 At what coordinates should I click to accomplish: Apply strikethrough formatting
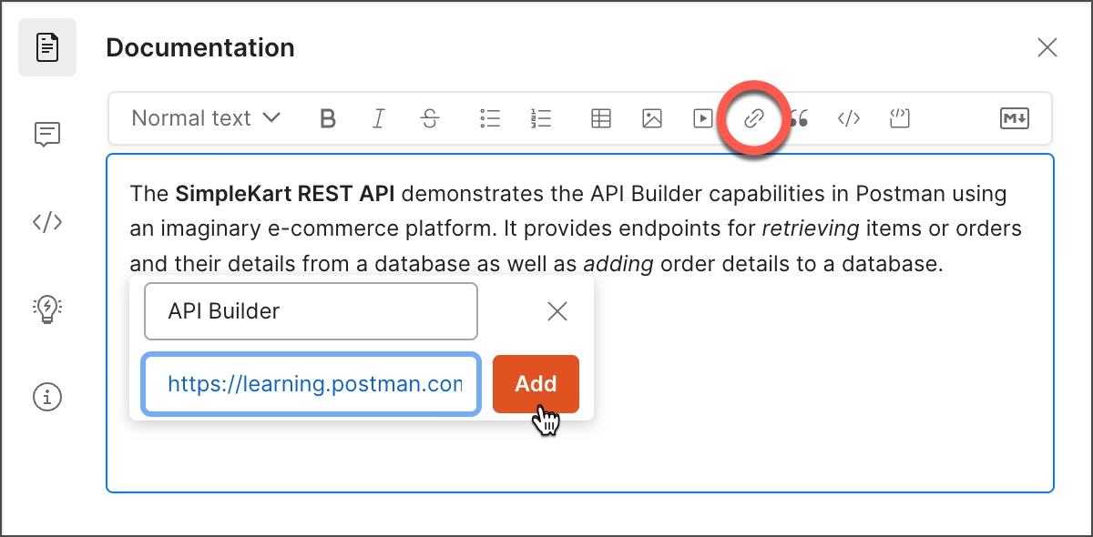pyautogui.click(x=430, y=118)
